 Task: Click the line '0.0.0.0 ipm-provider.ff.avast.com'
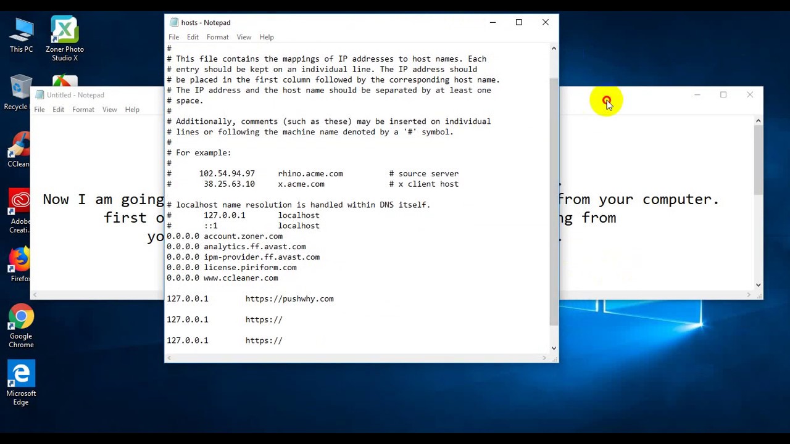pyautogui.click(x=243, y=257)
